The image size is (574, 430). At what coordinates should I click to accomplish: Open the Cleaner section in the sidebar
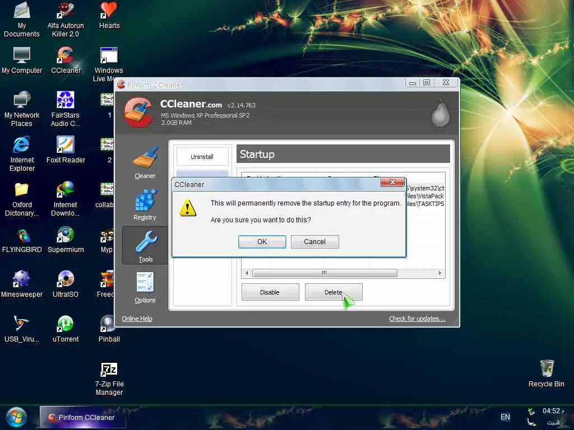click(145, 163)
